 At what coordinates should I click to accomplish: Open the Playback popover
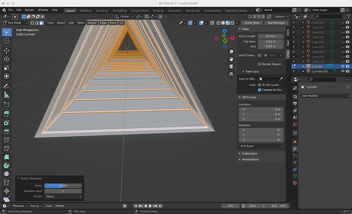(x=20, y=206)
